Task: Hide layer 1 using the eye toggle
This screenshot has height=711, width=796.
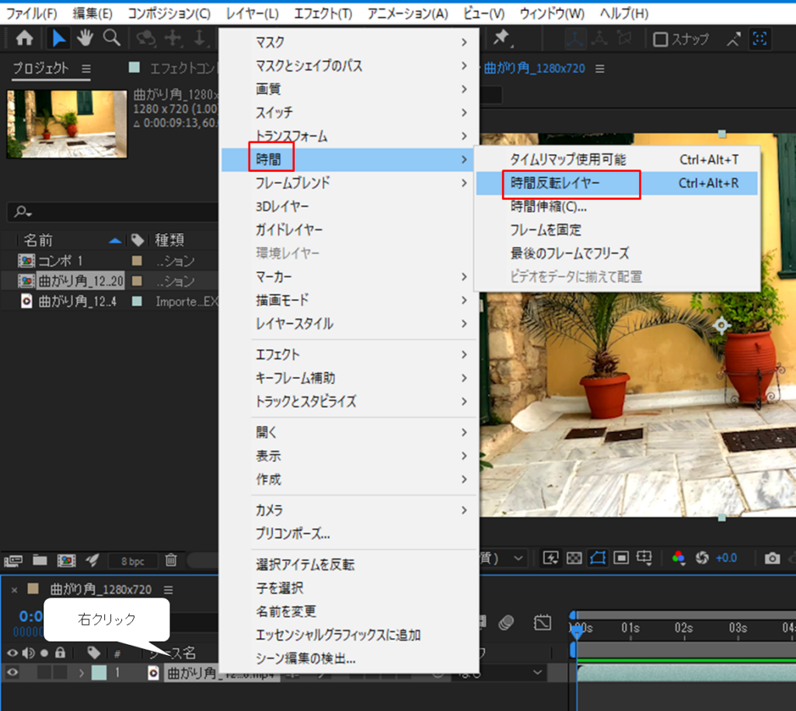Action: (12, 673)
